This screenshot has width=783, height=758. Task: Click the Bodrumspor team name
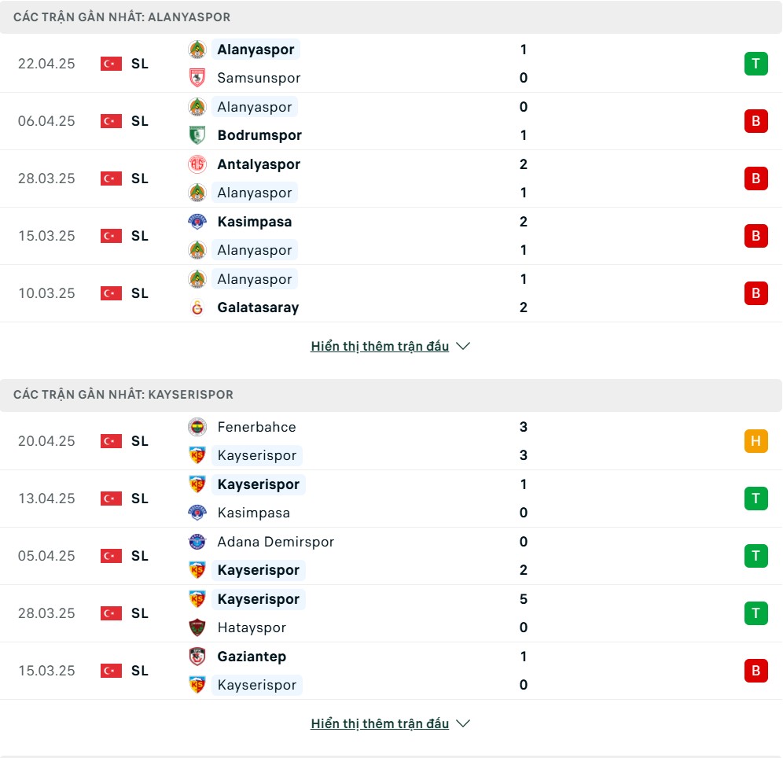(259, 135)
